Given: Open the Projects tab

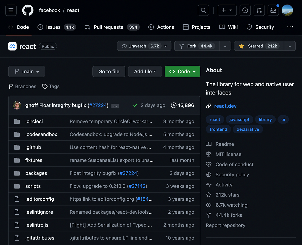Looking at the screenshot, I should [x=197, y=27].
